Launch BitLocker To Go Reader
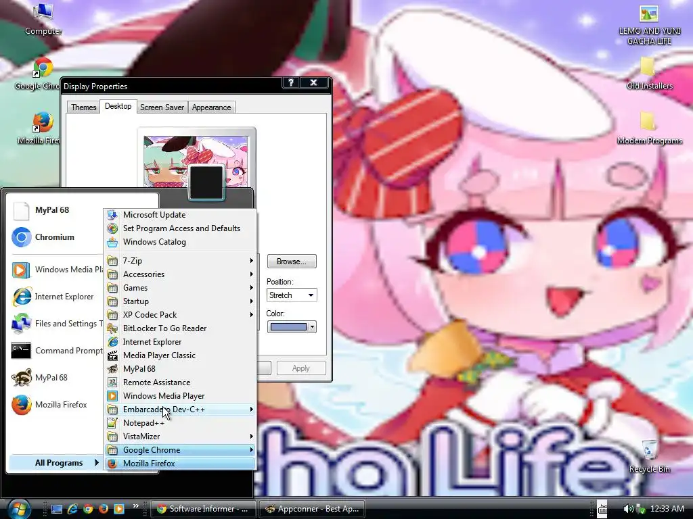 pos(180,328)
